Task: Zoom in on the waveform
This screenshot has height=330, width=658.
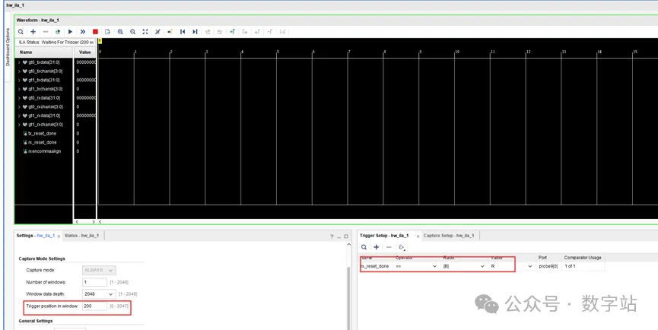Action: (x=120, y=32)
